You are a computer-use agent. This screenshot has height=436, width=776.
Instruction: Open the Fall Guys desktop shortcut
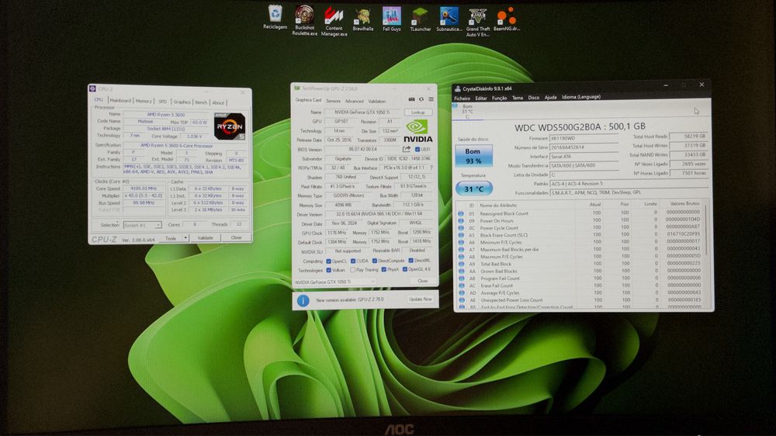391,19
